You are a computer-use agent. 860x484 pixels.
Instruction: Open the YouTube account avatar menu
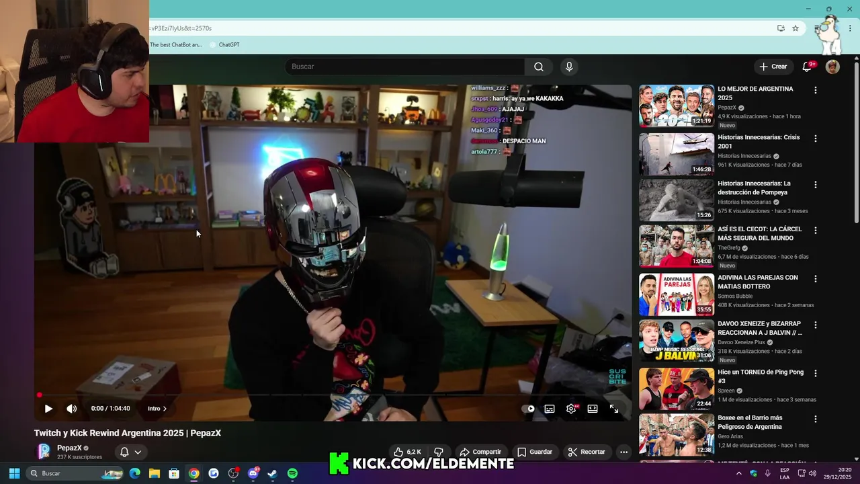tap(832, 67)
